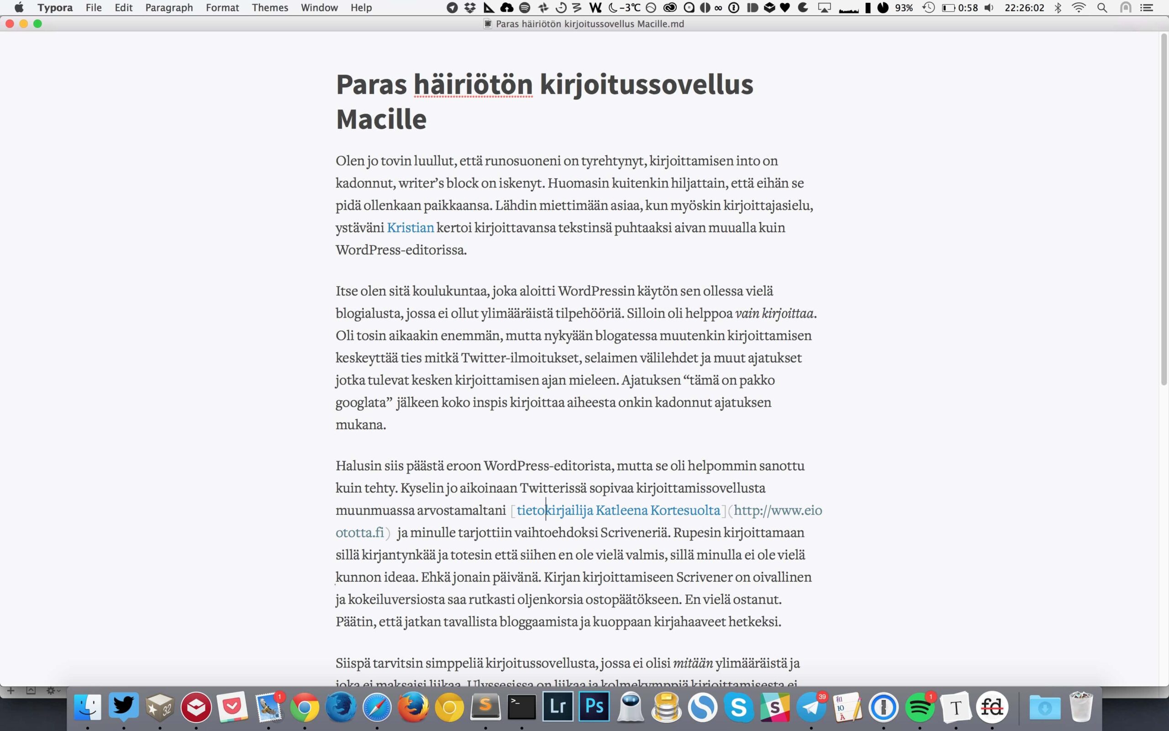Image resolution: width=1169 pixels, height=731 pixels.
Task: Open the Spotify Dock icon
Action: coord(919,707)
